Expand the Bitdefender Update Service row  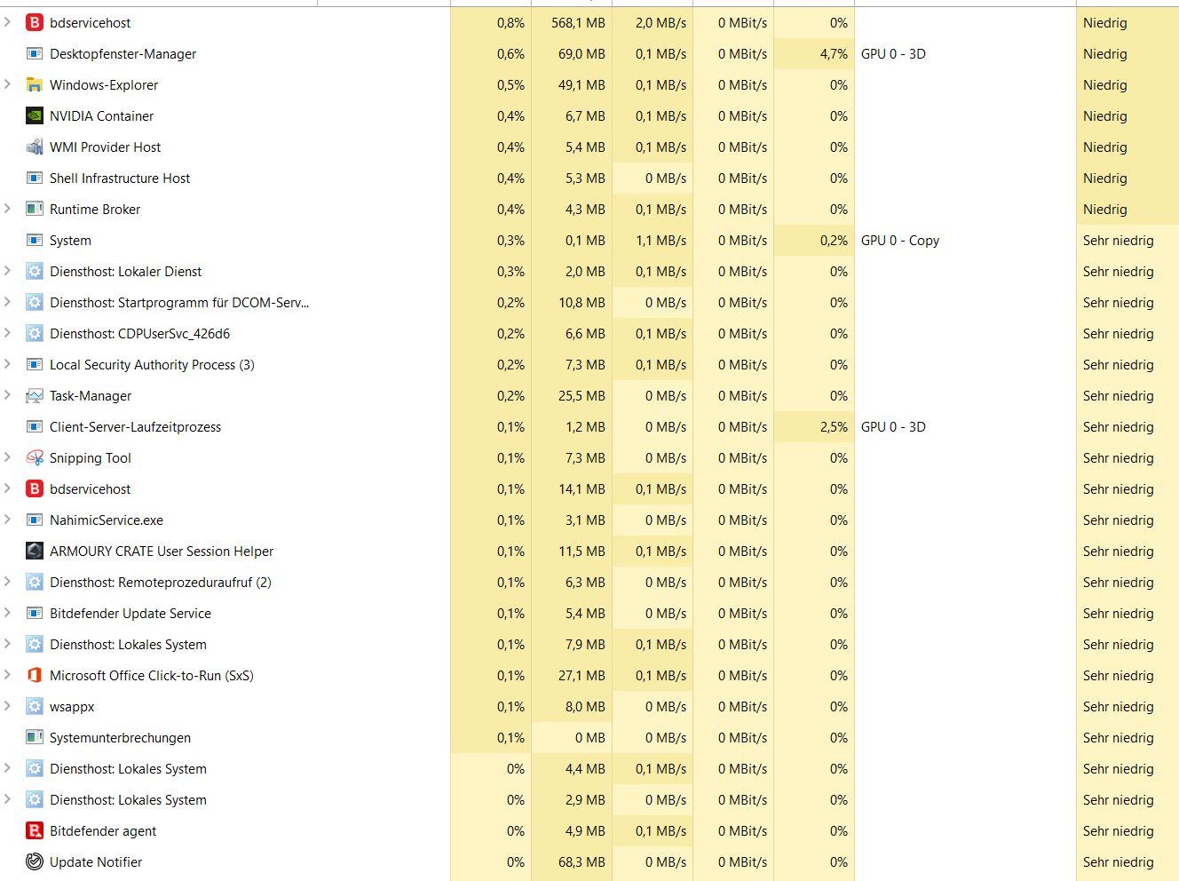(x=8, y=613)
